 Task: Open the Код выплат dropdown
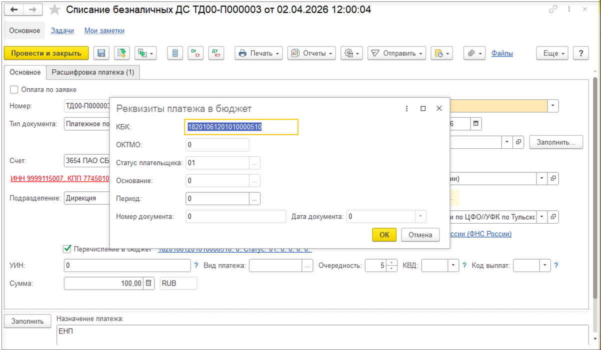[x=545, y=266]
